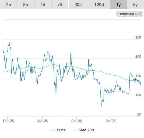Image resolution: width=144 pixels, height=138 pixels.
Task: Click the 160 price axis label
Action: click(138, 37)
